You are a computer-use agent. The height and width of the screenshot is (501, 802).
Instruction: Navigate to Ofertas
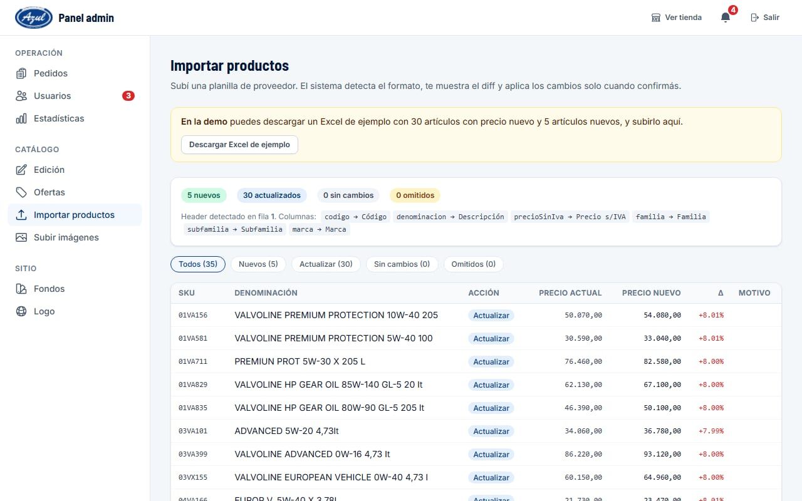click(75, 192)
